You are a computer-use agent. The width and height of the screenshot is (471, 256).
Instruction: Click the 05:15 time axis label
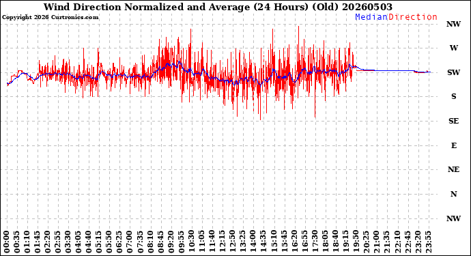click(100, 242)
